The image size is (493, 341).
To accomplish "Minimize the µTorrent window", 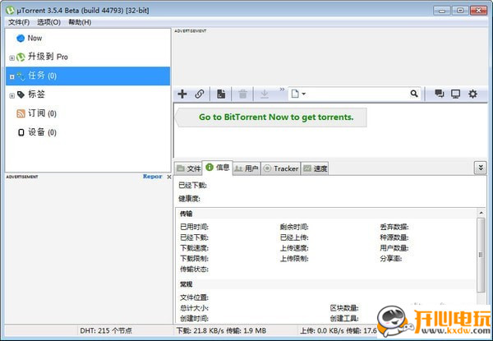I will coord(441,11).
